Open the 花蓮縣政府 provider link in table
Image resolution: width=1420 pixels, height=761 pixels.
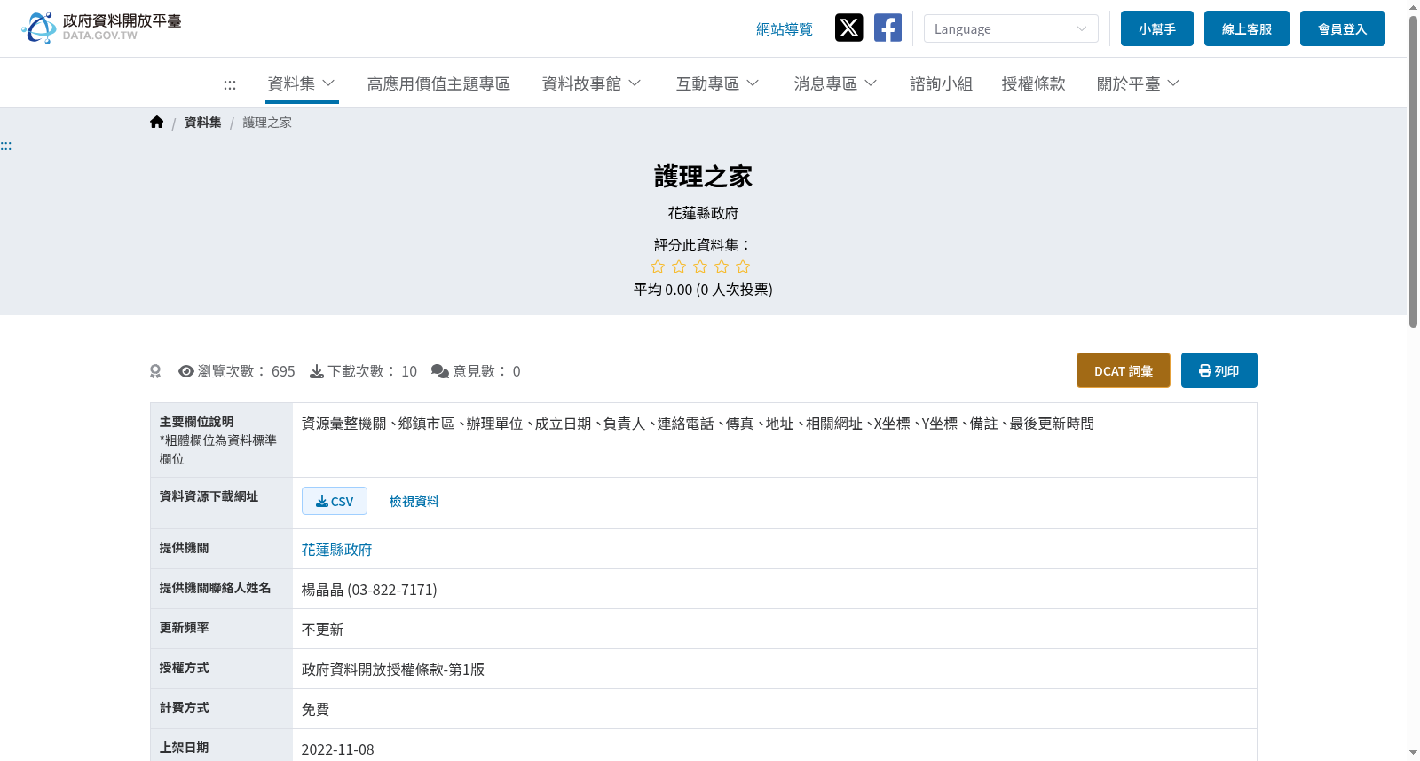click(336, 550)
